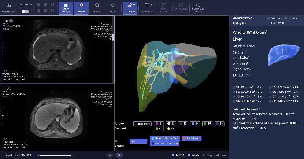The width and height of the screenshot is (304, 159).
Task: Click the Mark Lesion tool icon
Action: coord(164,5)
